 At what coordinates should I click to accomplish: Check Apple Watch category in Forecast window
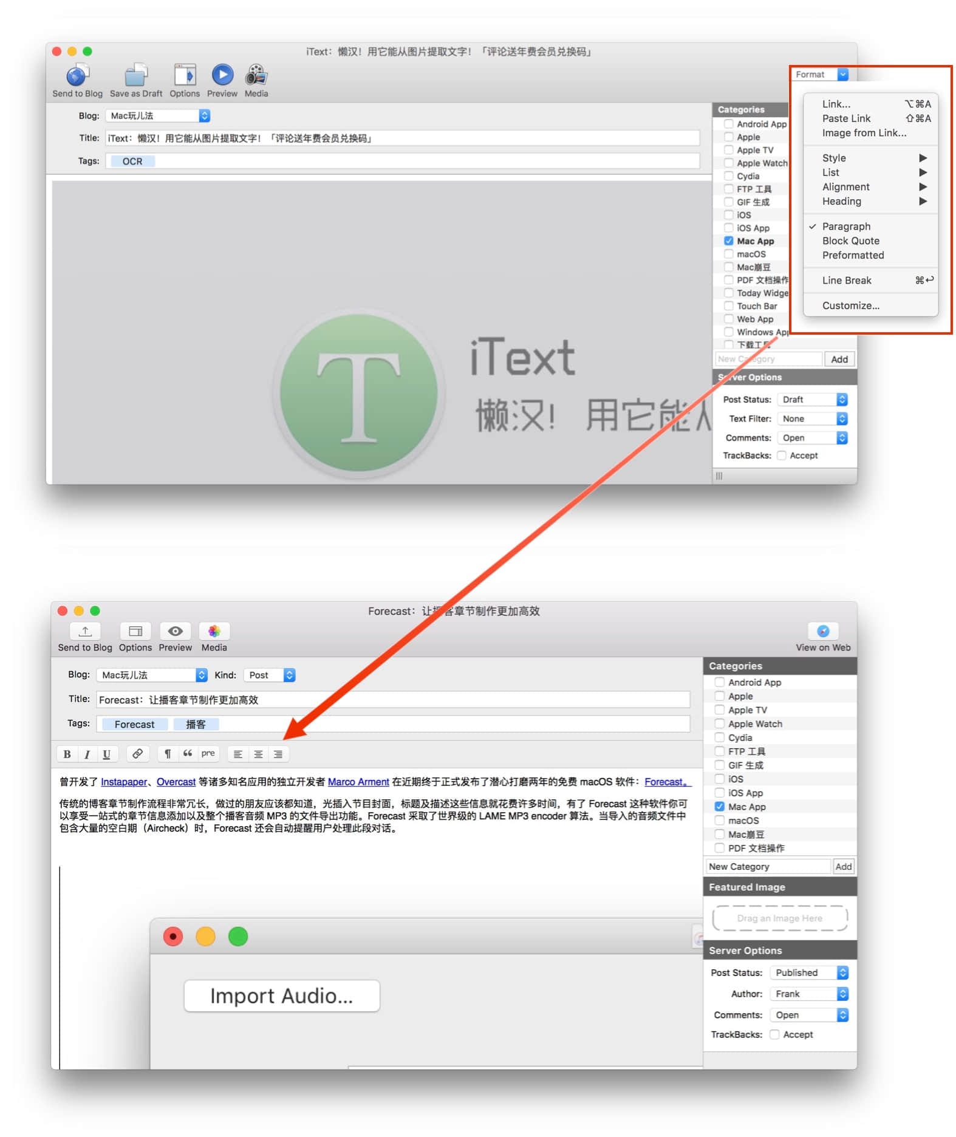click(720, 723)
